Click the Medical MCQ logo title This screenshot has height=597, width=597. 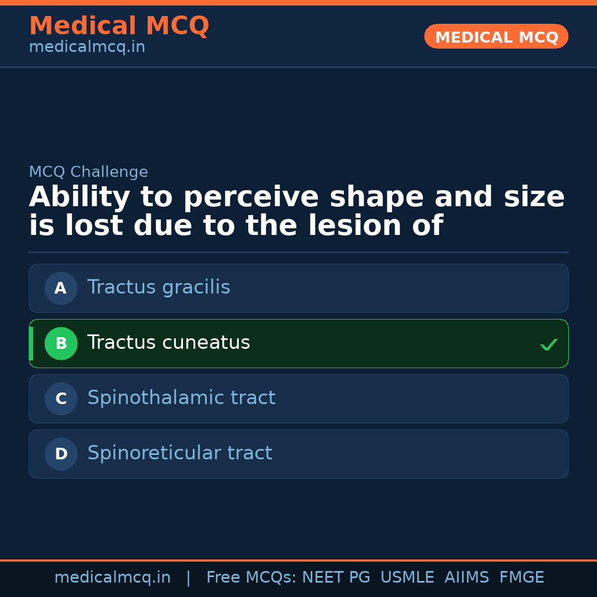(x=119, y=25)
